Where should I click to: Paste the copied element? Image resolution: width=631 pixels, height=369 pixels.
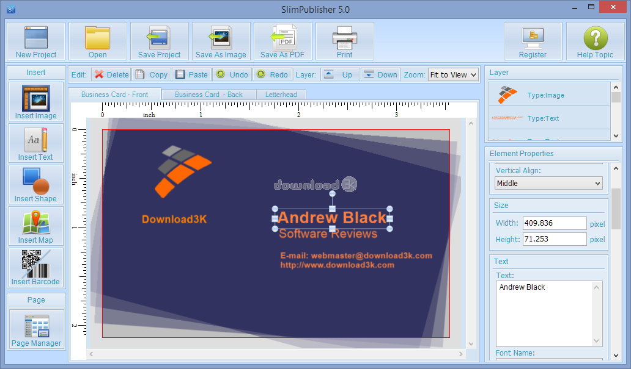pyautogui.click(x=193, y=74)
